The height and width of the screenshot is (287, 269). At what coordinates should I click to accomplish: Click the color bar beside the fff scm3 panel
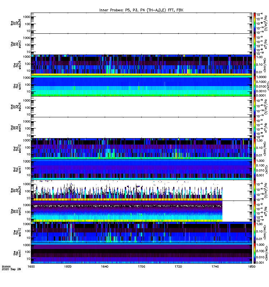[255, 211]
